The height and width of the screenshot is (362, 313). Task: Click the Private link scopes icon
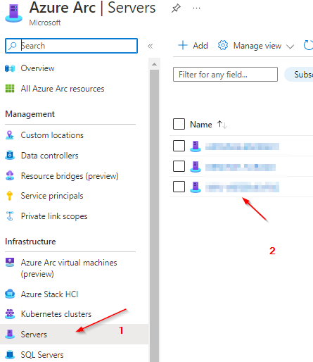(x=10, y=216)
